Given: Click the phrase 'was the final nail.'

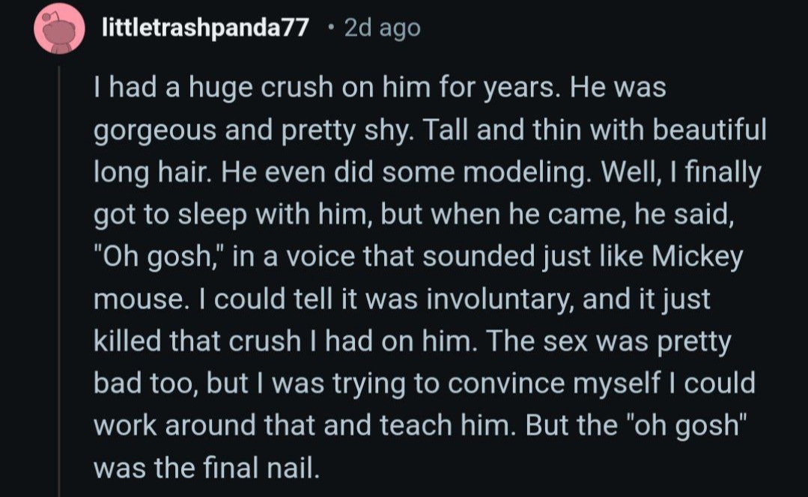Looking at the screenshot, I should point(207,468).
